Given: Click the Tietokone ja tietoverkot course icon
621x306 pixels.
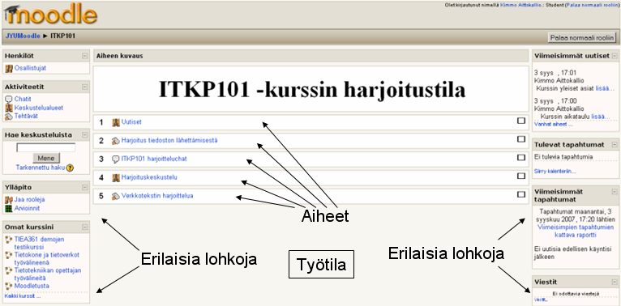Looking at the screenshot, I should click(9, 255).
